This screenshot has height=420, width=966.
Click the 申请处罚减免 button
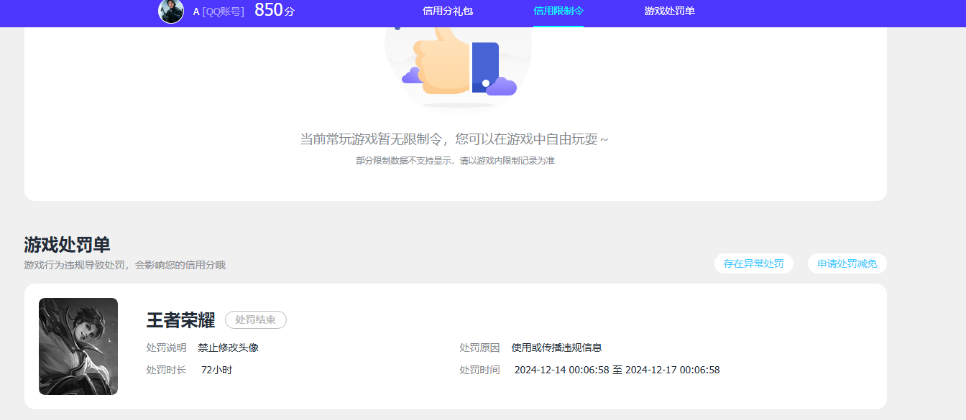pos(847,263)
